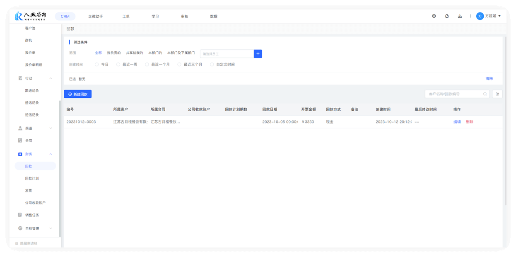Switch to the 工单 tab
The height and width of the screenshot is (257, 516).
(126, 17)
